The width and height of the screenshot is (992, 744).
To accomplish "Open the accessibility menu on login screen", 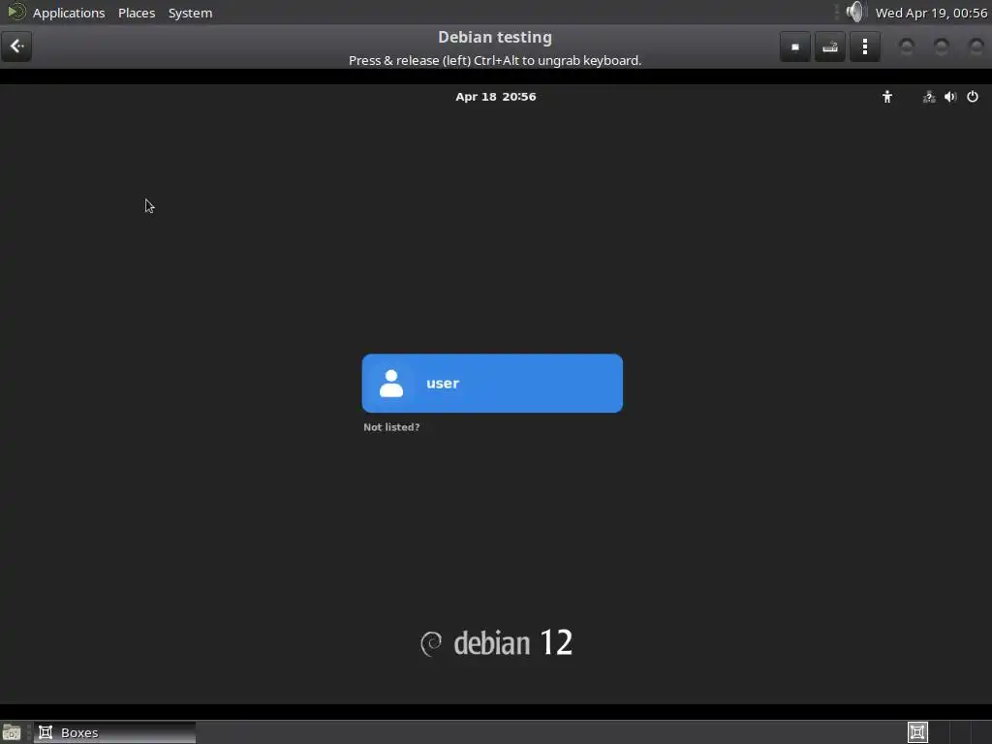I will [887, 97].
